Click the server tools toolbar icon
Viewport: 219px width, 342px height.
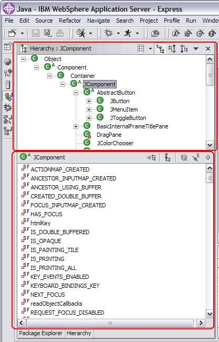(x=155, y=33)
